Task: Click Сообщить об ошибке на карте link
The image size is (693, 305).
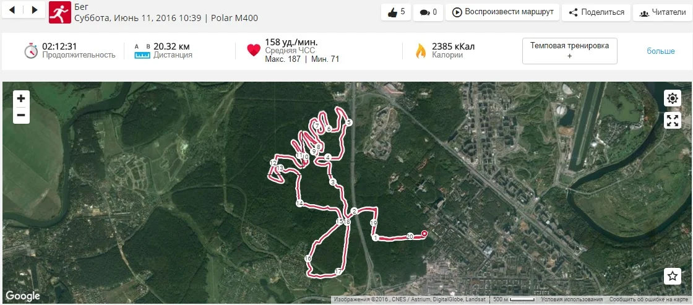Action: 650,299
